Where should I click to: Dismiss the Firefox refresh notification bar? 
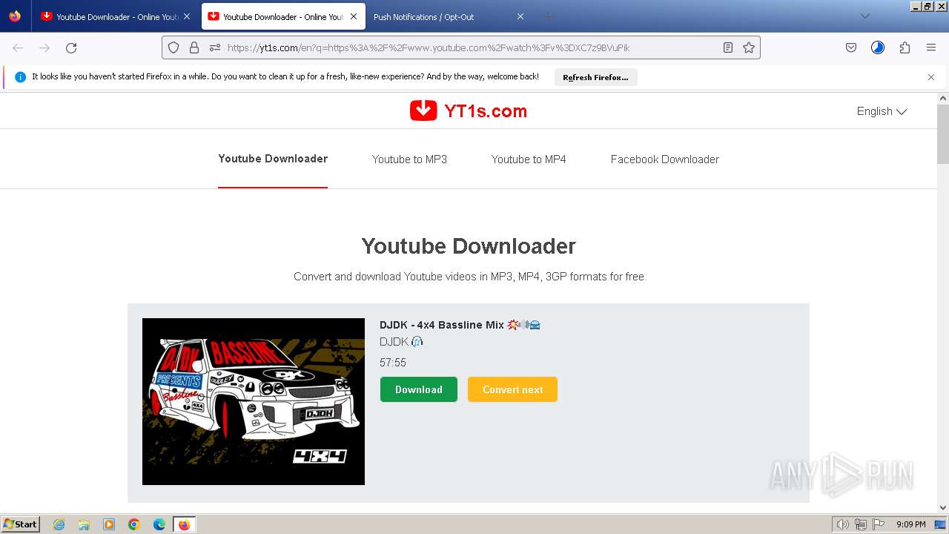point(931,77)
